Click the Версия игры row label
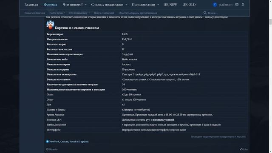This screenshot has width=272, height=153. (55, 34)
